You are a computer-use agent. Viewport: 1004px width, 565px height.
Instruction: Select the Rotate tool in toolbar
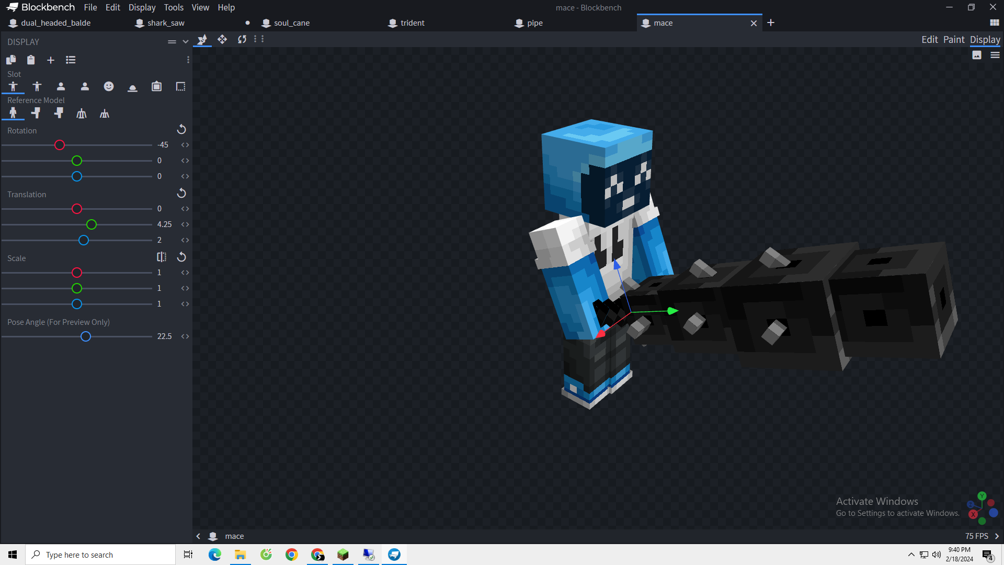(242, 39)
